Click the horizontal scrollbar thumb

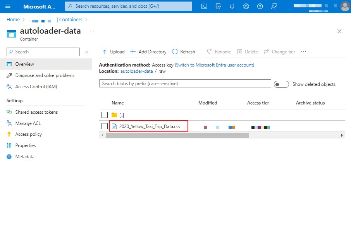coord(177,135)
